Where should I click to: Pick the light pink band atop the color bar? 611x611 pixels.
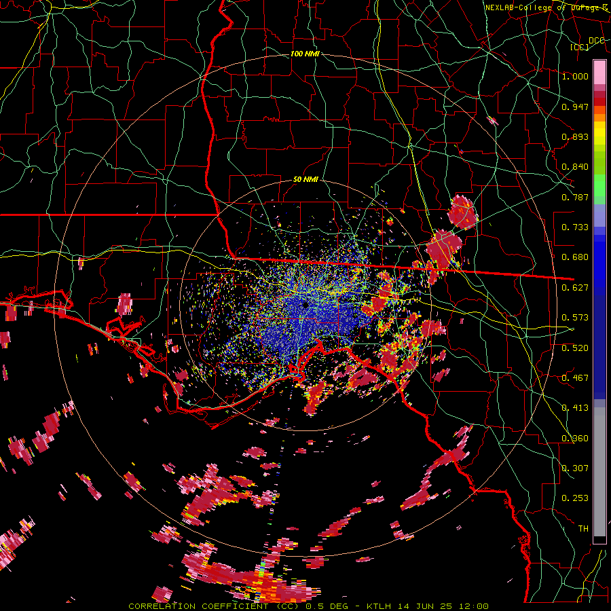click(x=599, y=72)
